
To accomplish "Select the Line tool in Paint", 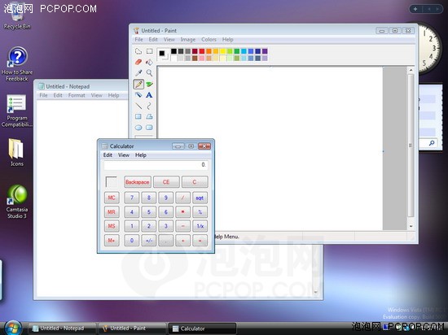I will tap(138, 106).
